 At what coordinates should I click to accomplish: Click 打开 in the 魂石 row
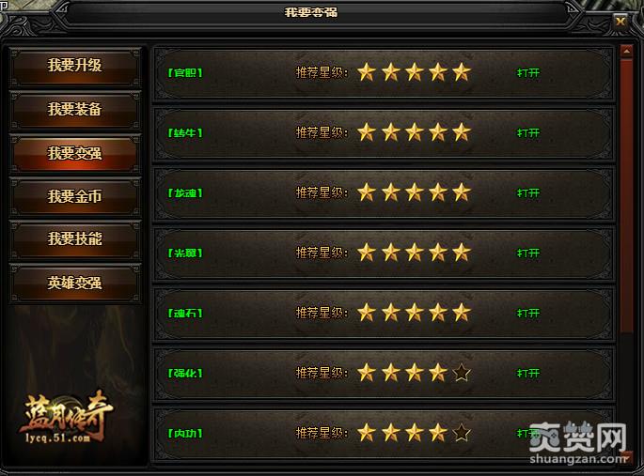pyautogui.click(x=528, y=314)
